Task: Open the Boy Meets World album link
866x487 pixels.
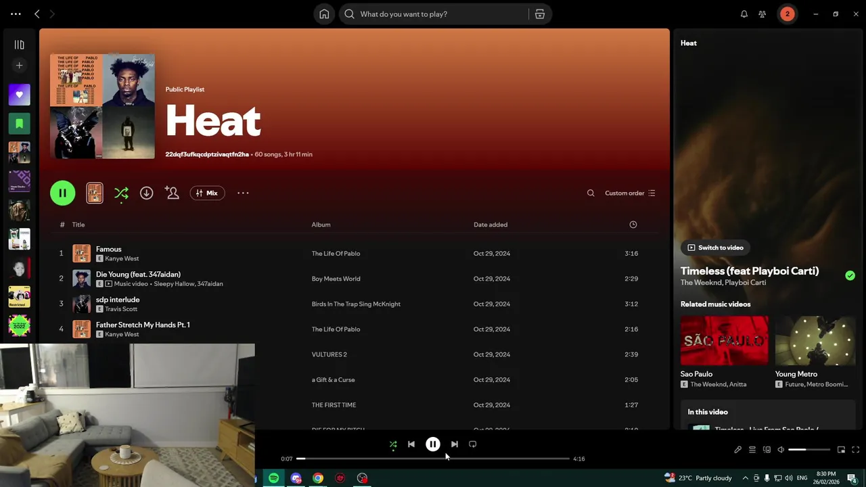Action: point(336,279)
